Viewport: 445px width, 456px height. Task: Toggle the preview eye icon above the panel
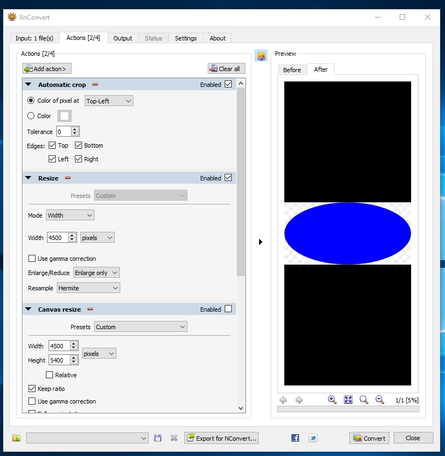(x=261, y=56)
